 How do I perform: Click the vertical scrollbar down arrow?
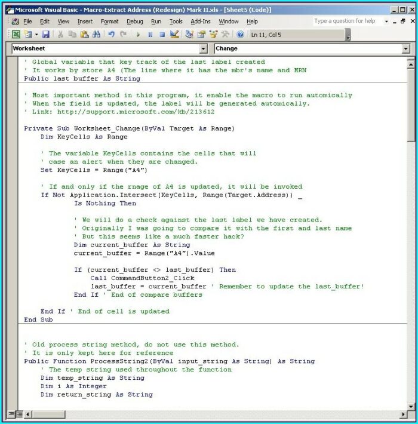click(x=411, y=406)
